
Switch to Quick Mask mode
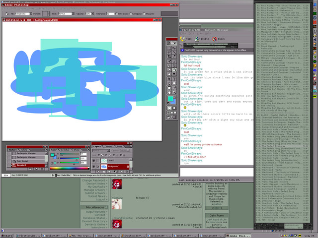point(174,108)
